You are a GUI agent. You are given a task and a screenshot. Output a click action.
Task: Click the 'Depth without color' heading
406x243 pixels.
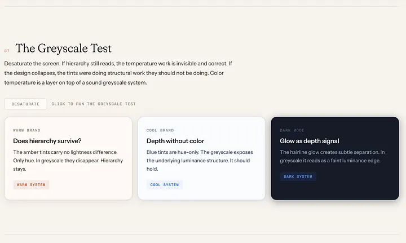pyautogui.click(x=175, y=141)
